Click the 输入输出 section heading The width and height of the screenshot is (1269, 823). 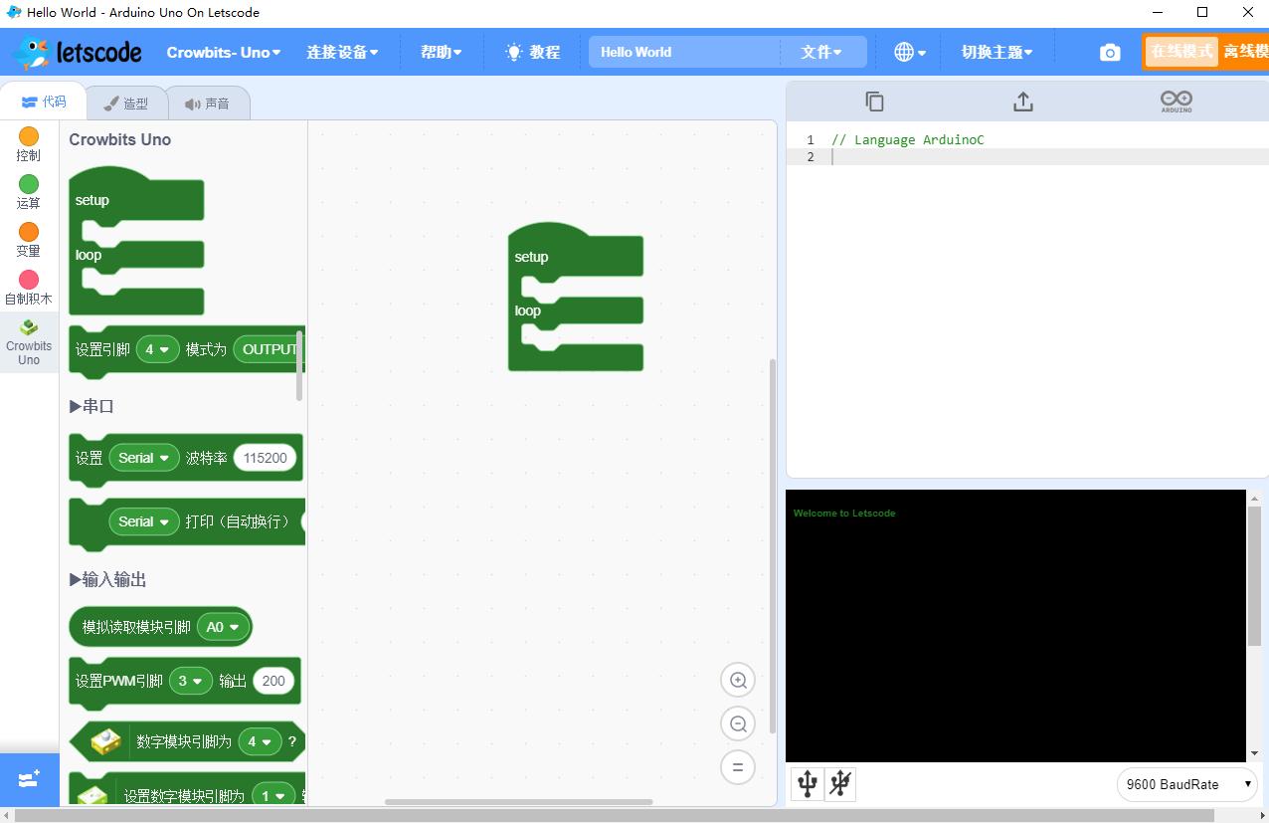(x=108, y=579)
